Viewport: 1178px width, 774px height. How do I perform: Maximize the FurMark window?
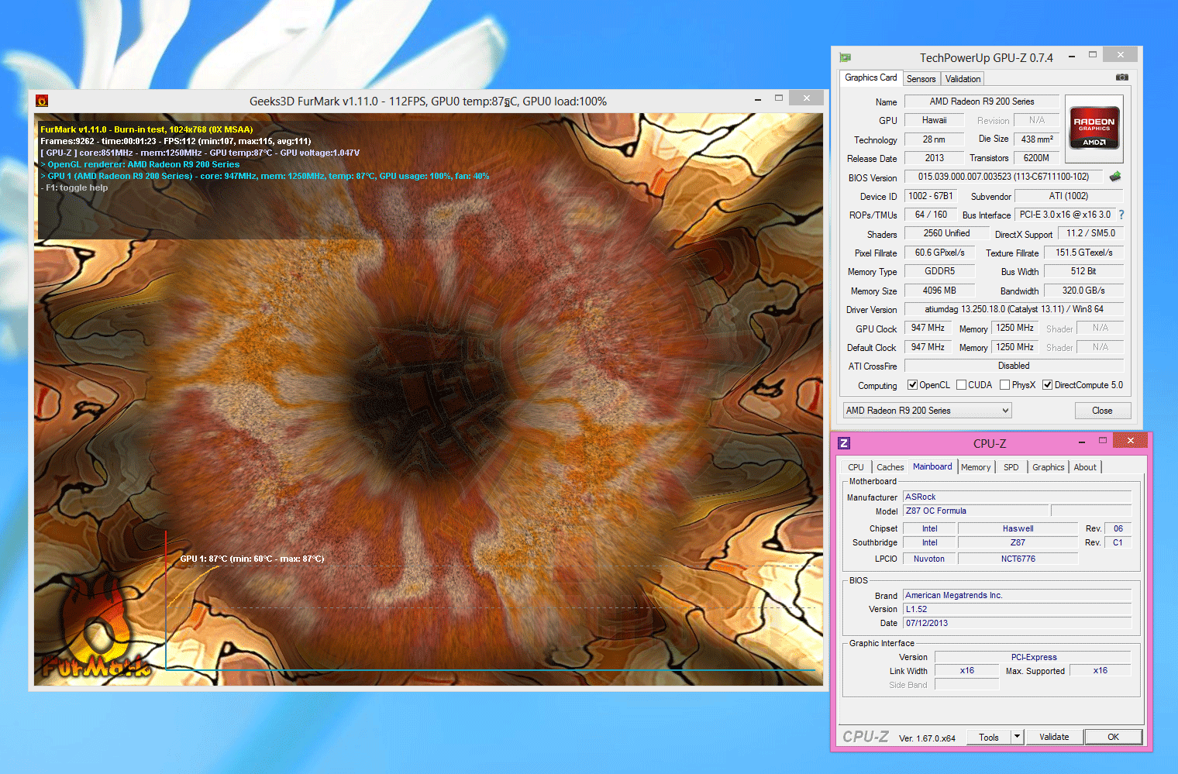point(779,98)
